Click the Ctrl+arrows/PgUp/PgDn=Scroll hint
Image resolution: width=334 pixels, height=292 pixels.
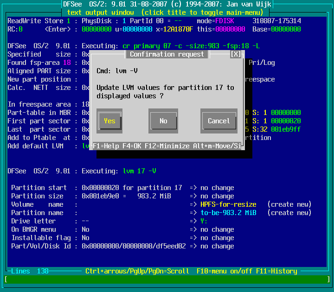coord(137,271)
